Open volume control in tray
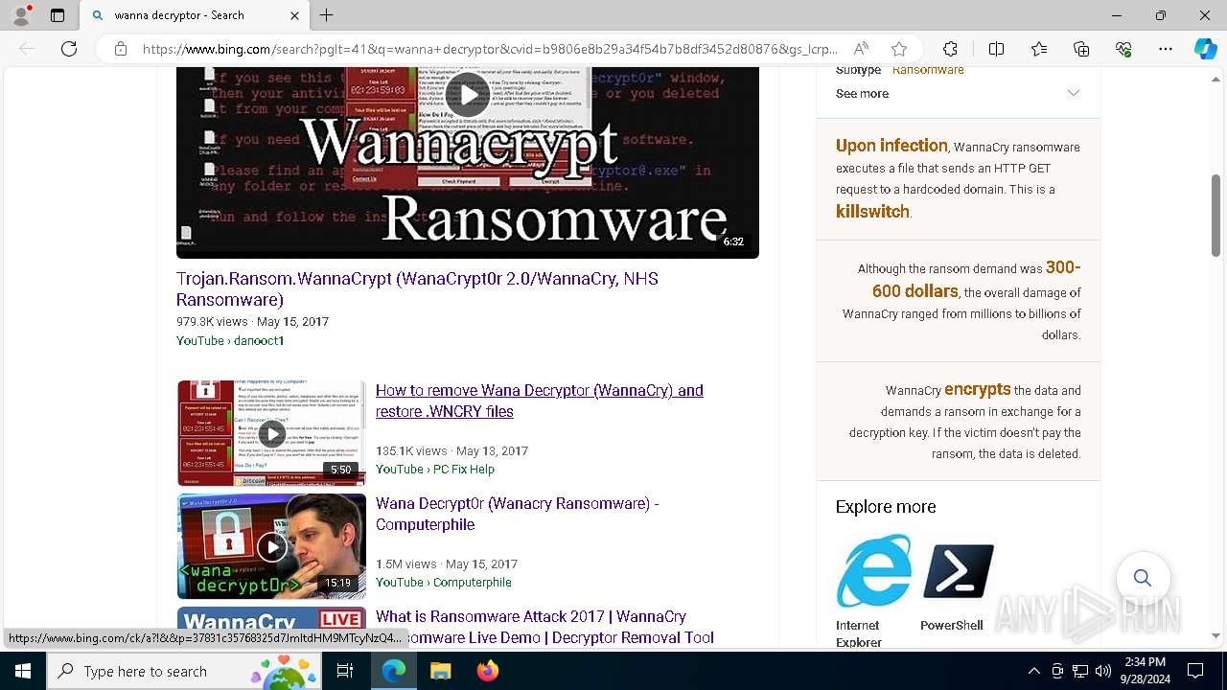This screenshot has height=690, width=1227. pos(1103,671)
